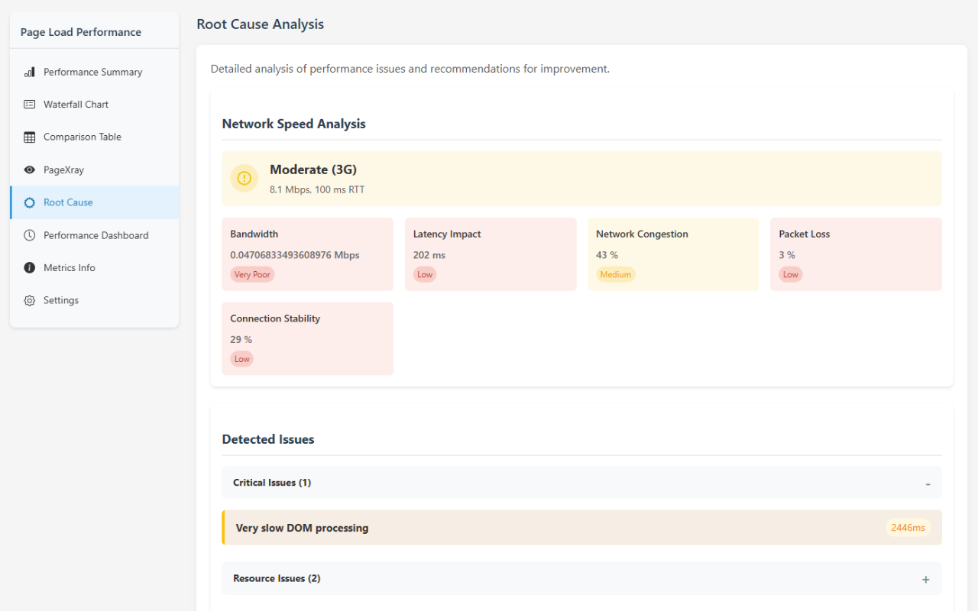
Task: Click the Comparison Table grid icon
Action: pos(30,137)
